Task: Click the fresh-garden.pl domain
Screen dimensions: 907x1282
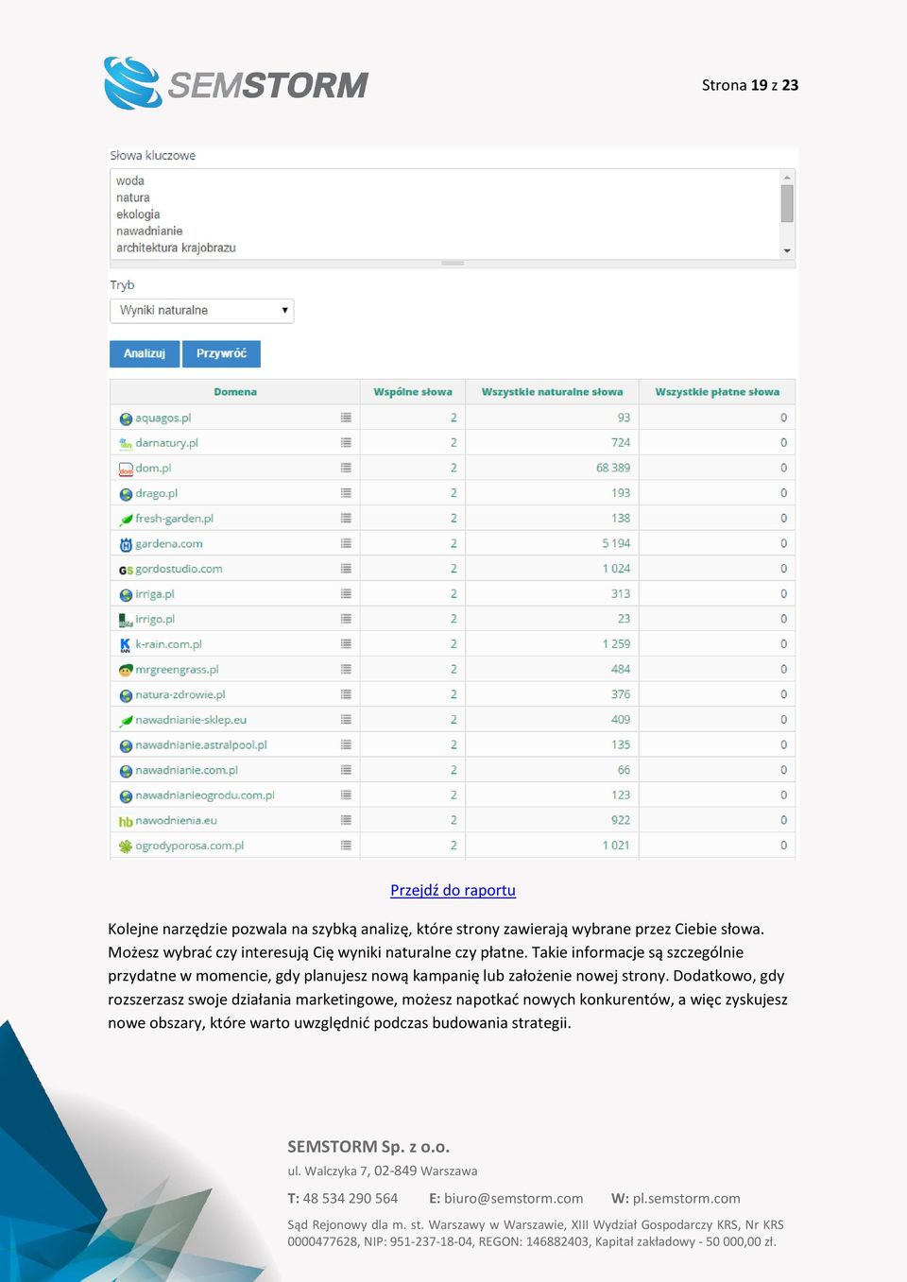Action: point(174,519)
